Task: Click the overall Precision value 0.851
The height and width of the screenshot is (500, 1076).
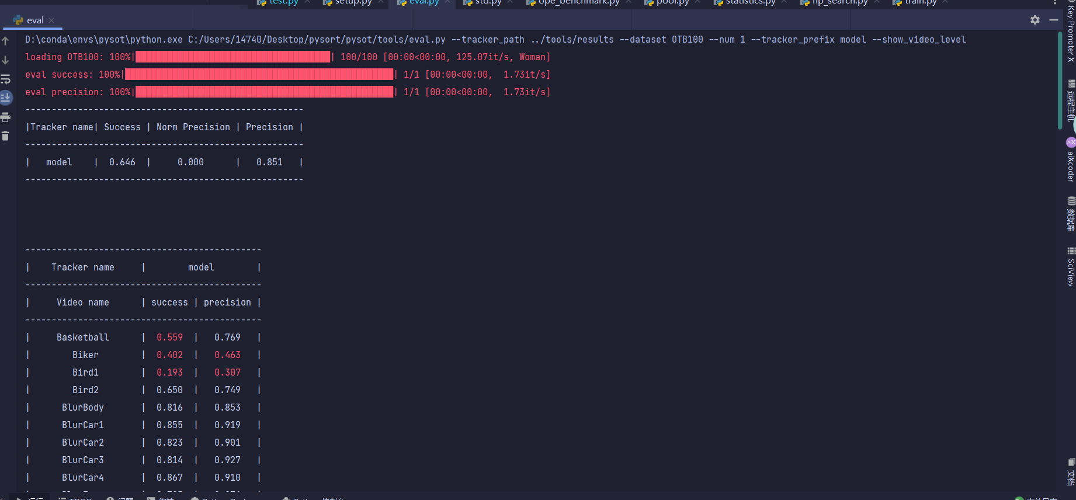Action: tap(269, 162)
